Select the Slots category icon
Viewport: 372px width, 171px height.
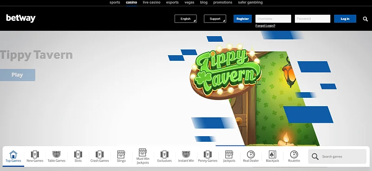tap(78, 154)
